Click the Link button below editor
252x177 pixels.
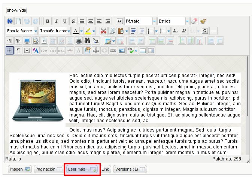pyautogui.click(x=105, y=169)
